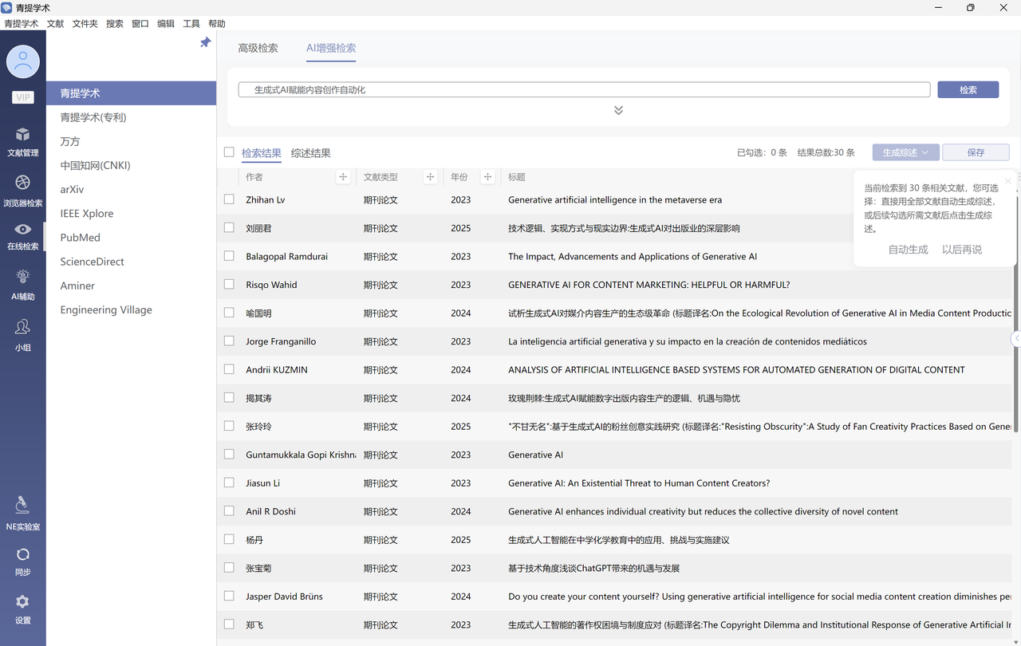The width and height of the screenshot is (1021, 646).
Task: Click the 青提学术 app icon in the title bar
Action: point(7,8)
